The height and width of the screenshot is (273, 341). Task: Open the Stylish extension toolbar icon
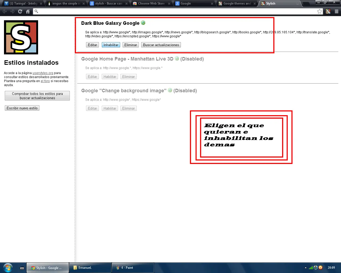pyautogui.click(x=328, y=11)
